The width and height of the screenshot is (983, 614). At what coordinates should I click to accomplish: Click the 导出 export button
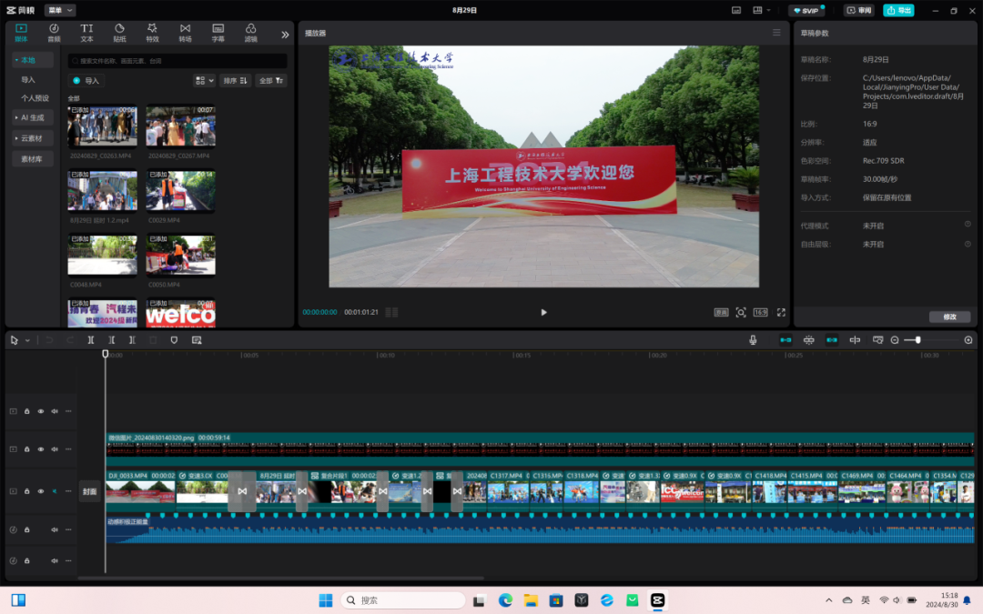click(898, 10)
